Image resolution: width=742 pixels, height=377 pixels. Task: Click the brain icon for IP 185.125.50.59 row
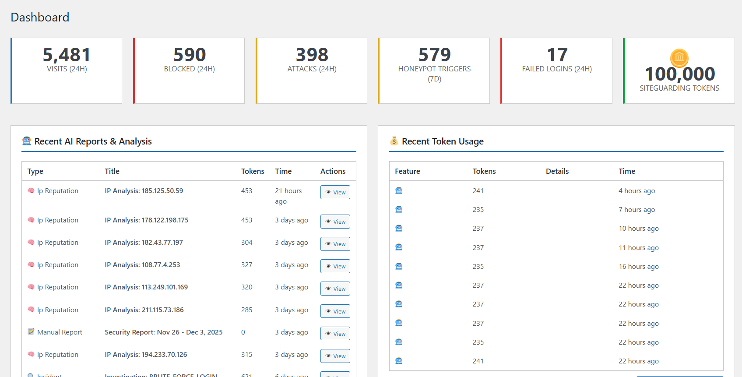[x=31, y=190]
